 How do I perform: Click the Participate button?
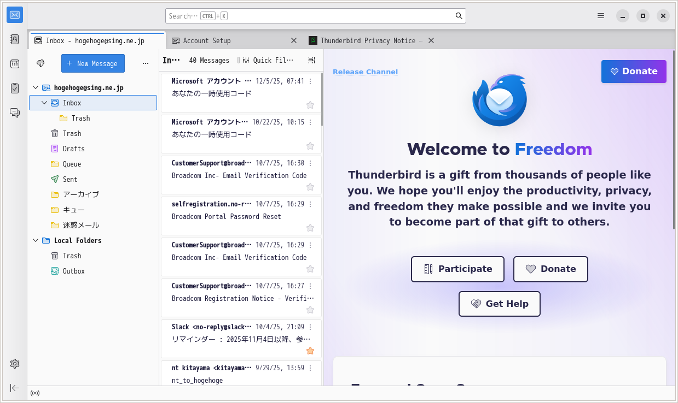point(457,269)
